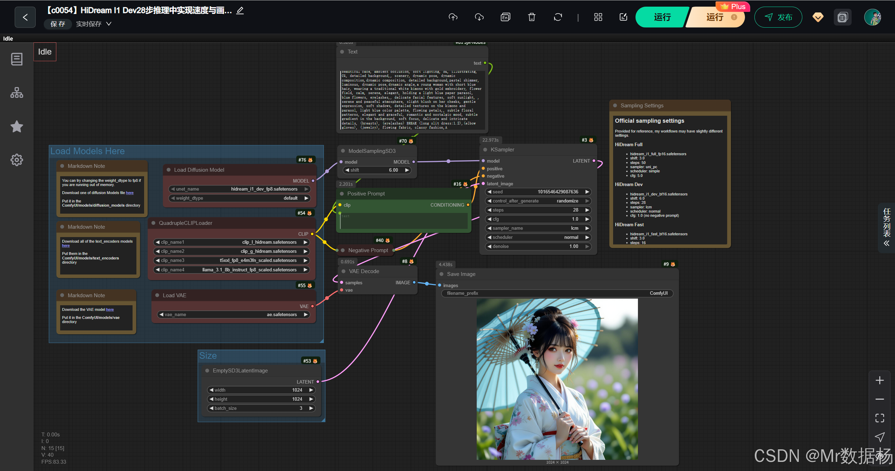This screenshot has width=895, height=471.
Task: Open the workflow tree icon in left sidebar
Action: 17,93
